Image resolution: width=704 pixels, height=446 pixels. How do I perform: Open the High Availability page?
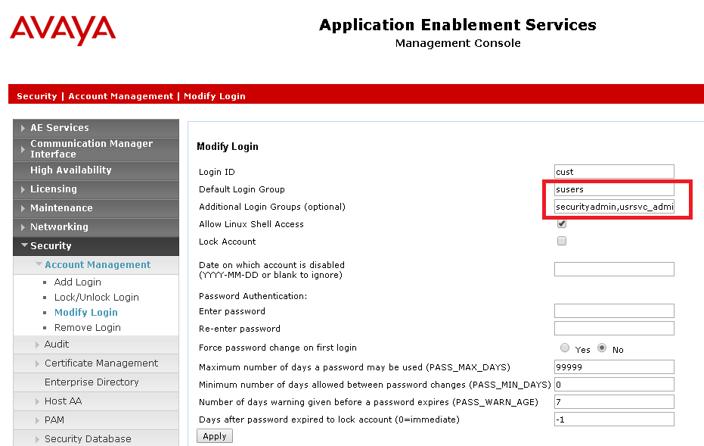[x=71, y=170]
